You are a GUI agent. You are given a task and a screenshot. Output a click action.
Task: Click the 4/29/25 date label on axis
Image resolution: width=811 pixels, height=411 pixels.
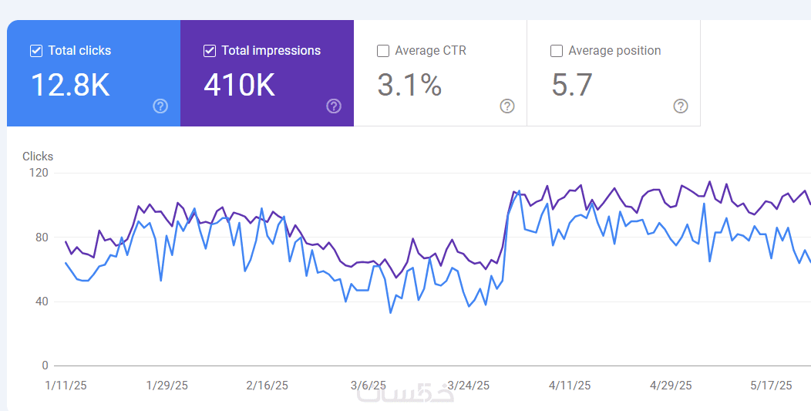[x=671, y=386]
